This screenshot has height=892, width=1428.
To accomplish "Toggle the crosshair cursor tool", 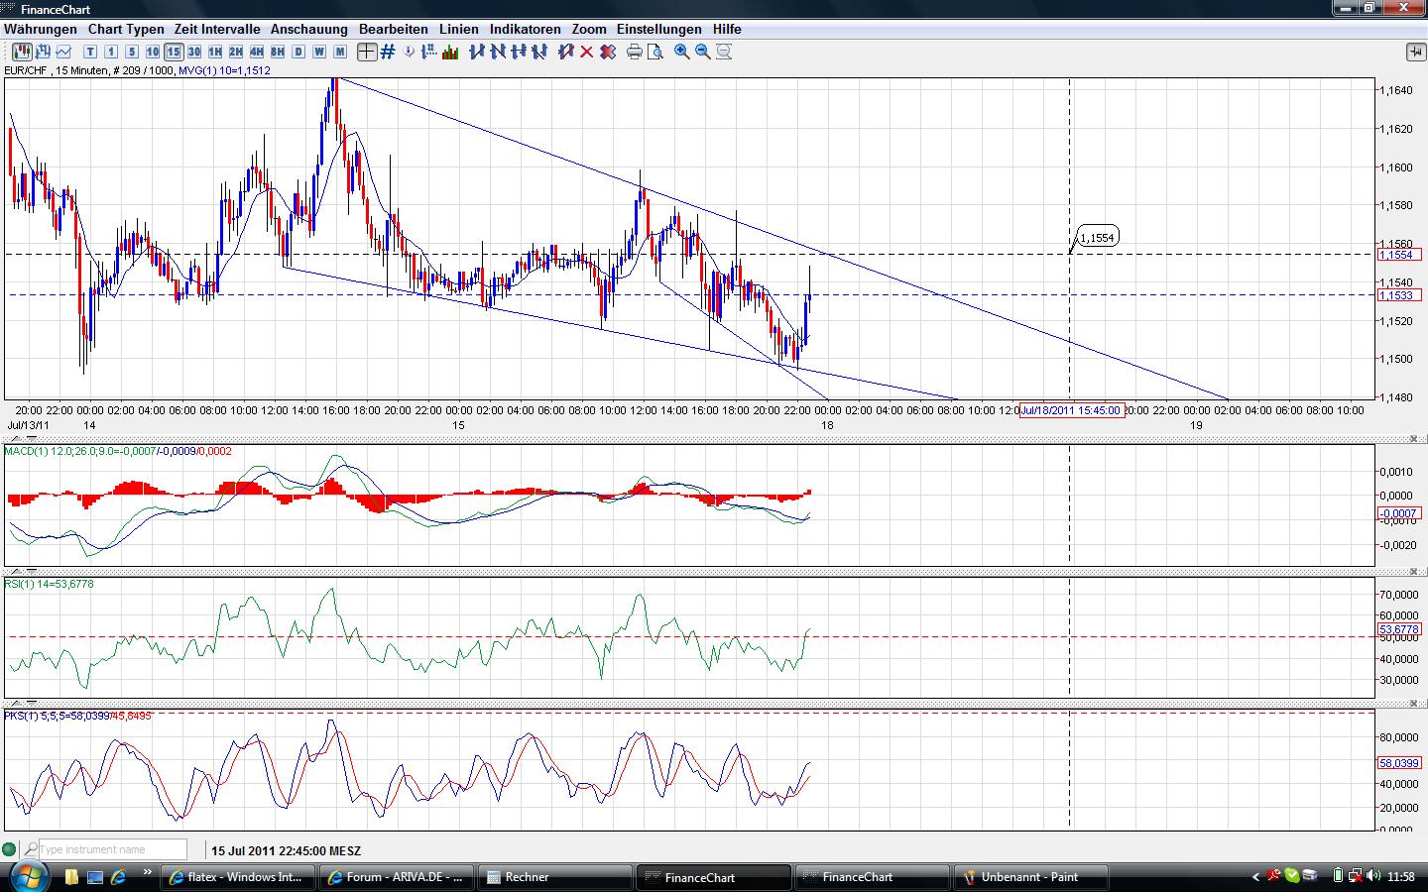I will point(367,52).
